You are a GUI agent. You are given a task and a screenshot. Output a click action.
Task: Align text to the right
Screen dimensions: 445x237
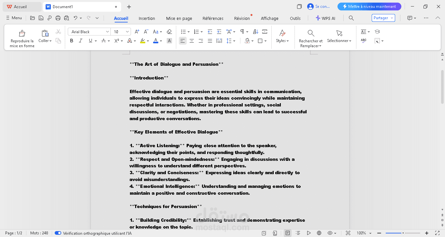201,41
